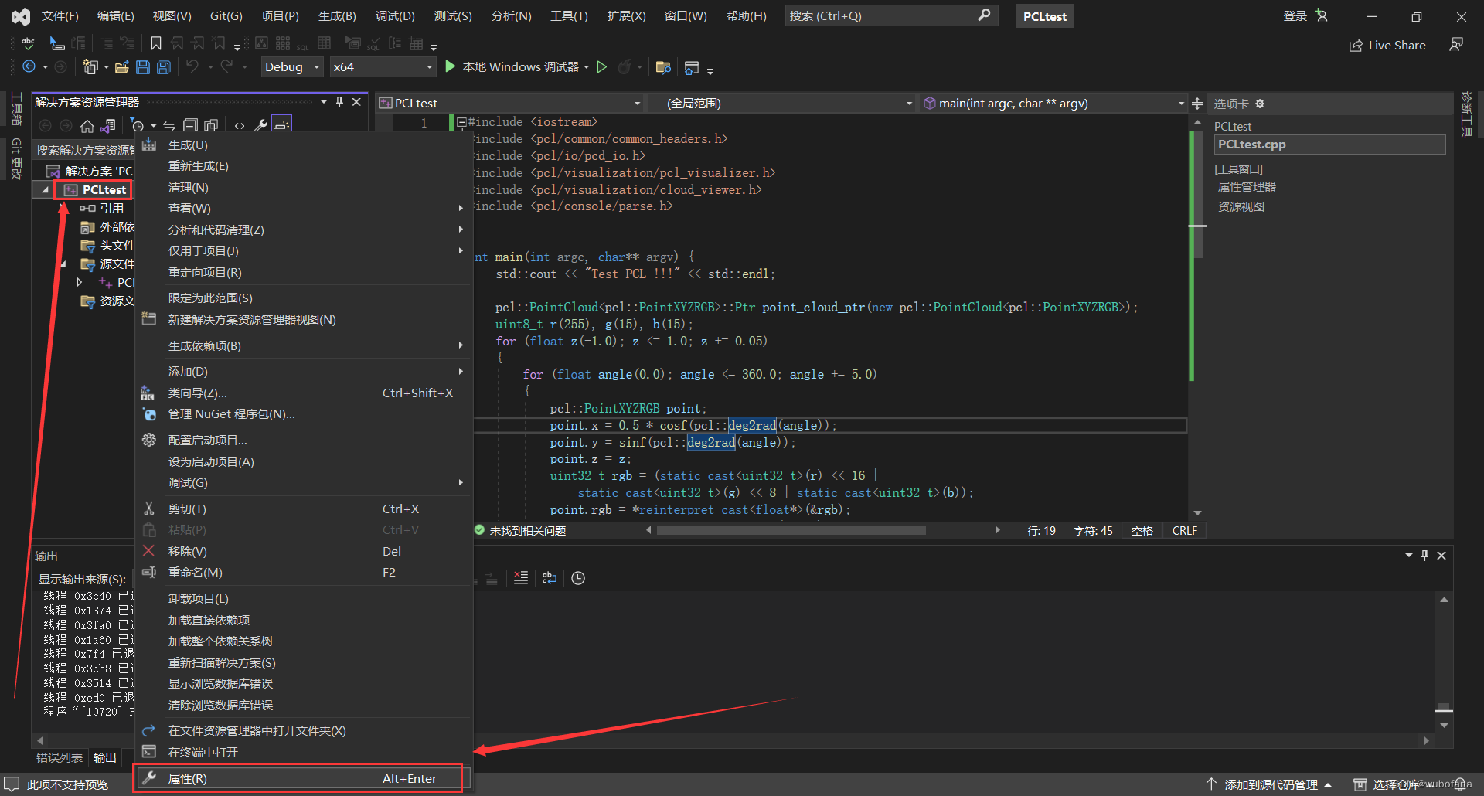The height and width of the screenshot is (796, 1484).
Task: Collapse the 源文件 folder node
Action: coord(64,264)
